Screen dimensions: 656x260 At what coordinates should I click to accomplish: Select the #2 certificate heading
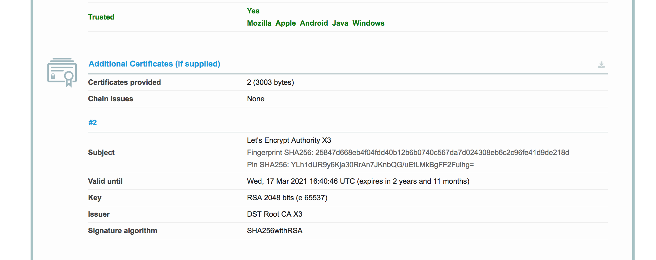92,123
